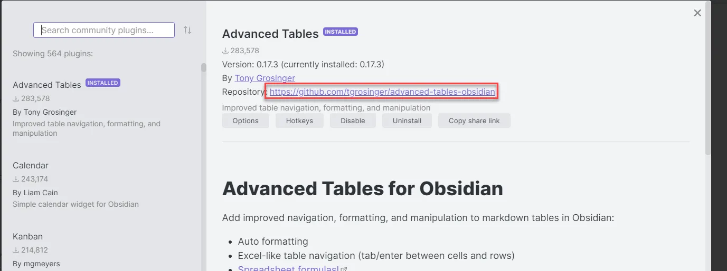Open the Spreadsheet formulas link
This screenshot has width=727, height=271.
[289, 269]
